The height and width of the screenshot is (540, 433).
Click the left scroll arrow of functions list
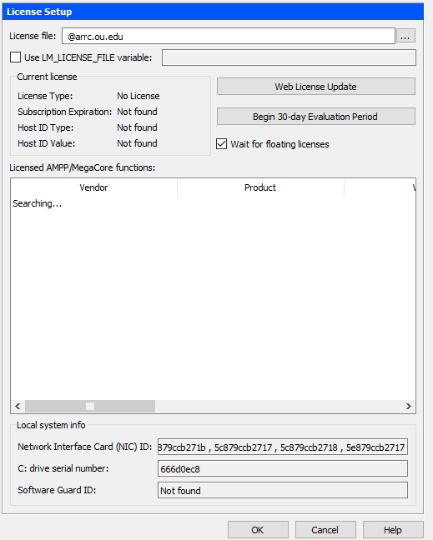[x=18, y=407]
